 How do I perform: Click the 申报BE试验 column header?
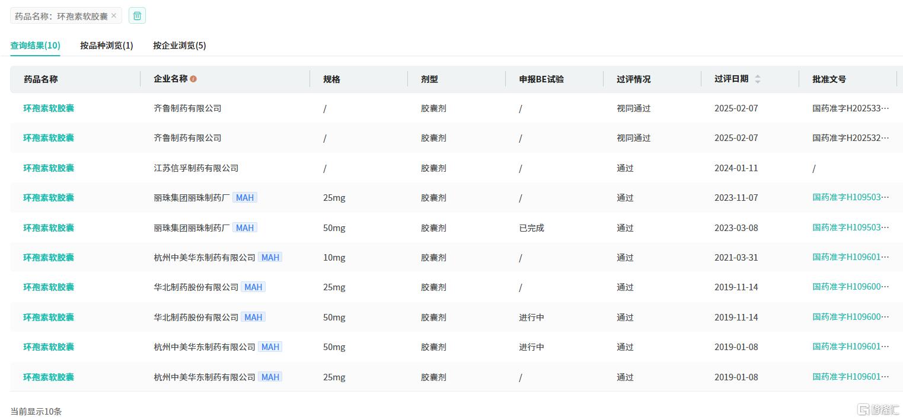[541, 79]
